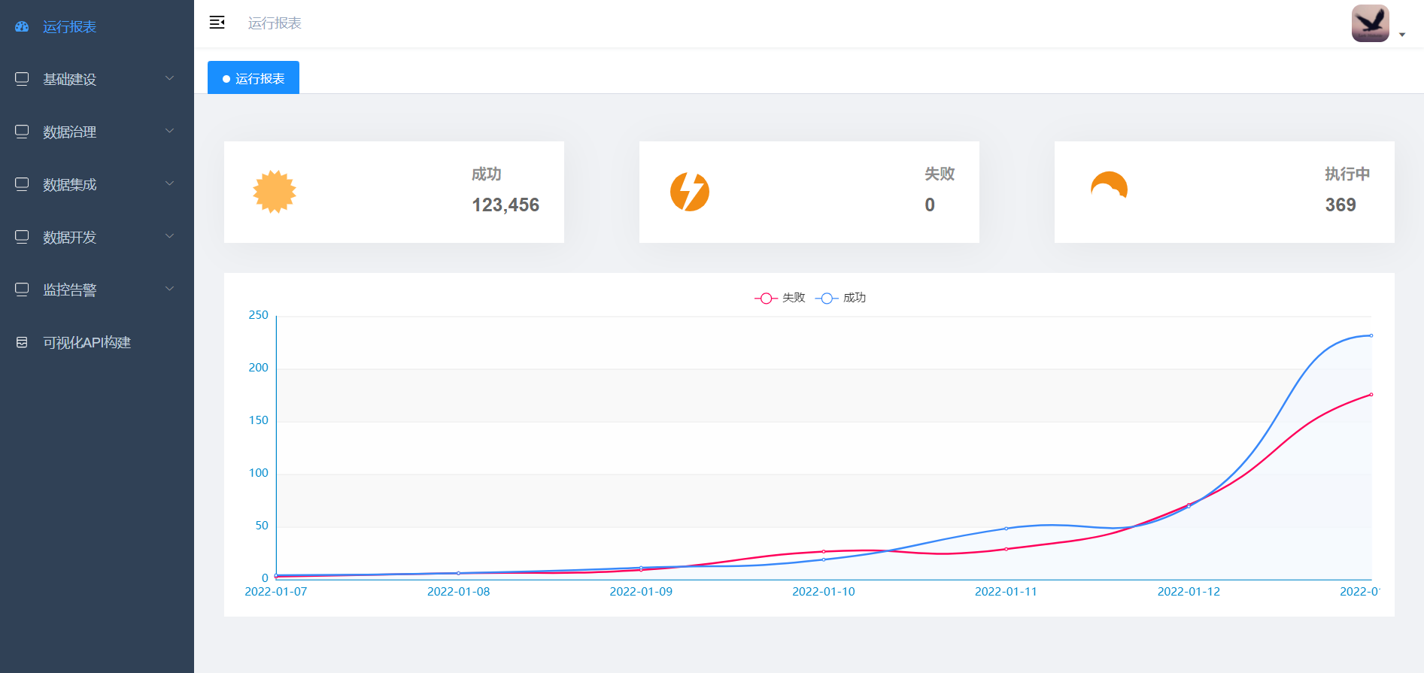Image resolution: width=1424 pixels, height=673 pixels.
Task: Click the 200 y-axis label
Action: pyautogui.click(x=259, y=368)
